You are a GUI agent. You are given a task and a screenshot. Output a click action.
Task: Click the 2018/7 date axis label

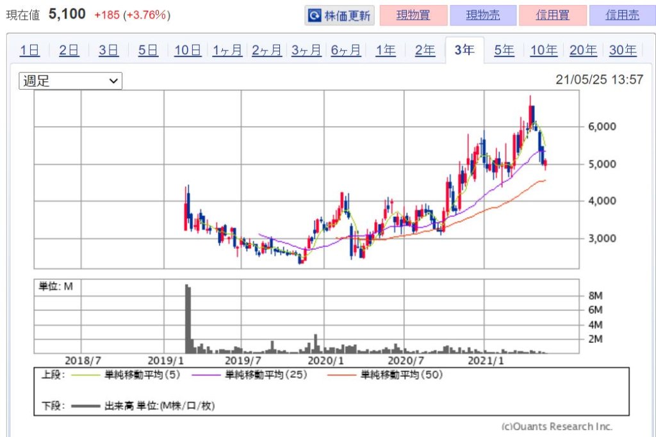(x=83, y=361)
